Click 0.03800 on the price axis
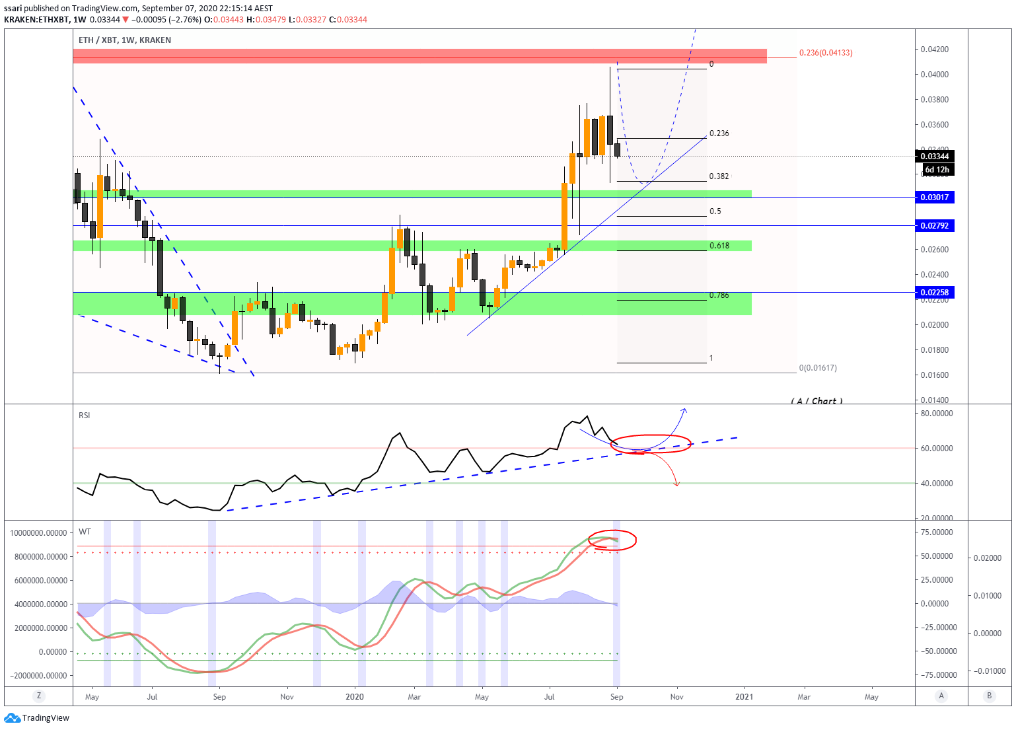The image size is (1016, 730). [x=935, y=100]
